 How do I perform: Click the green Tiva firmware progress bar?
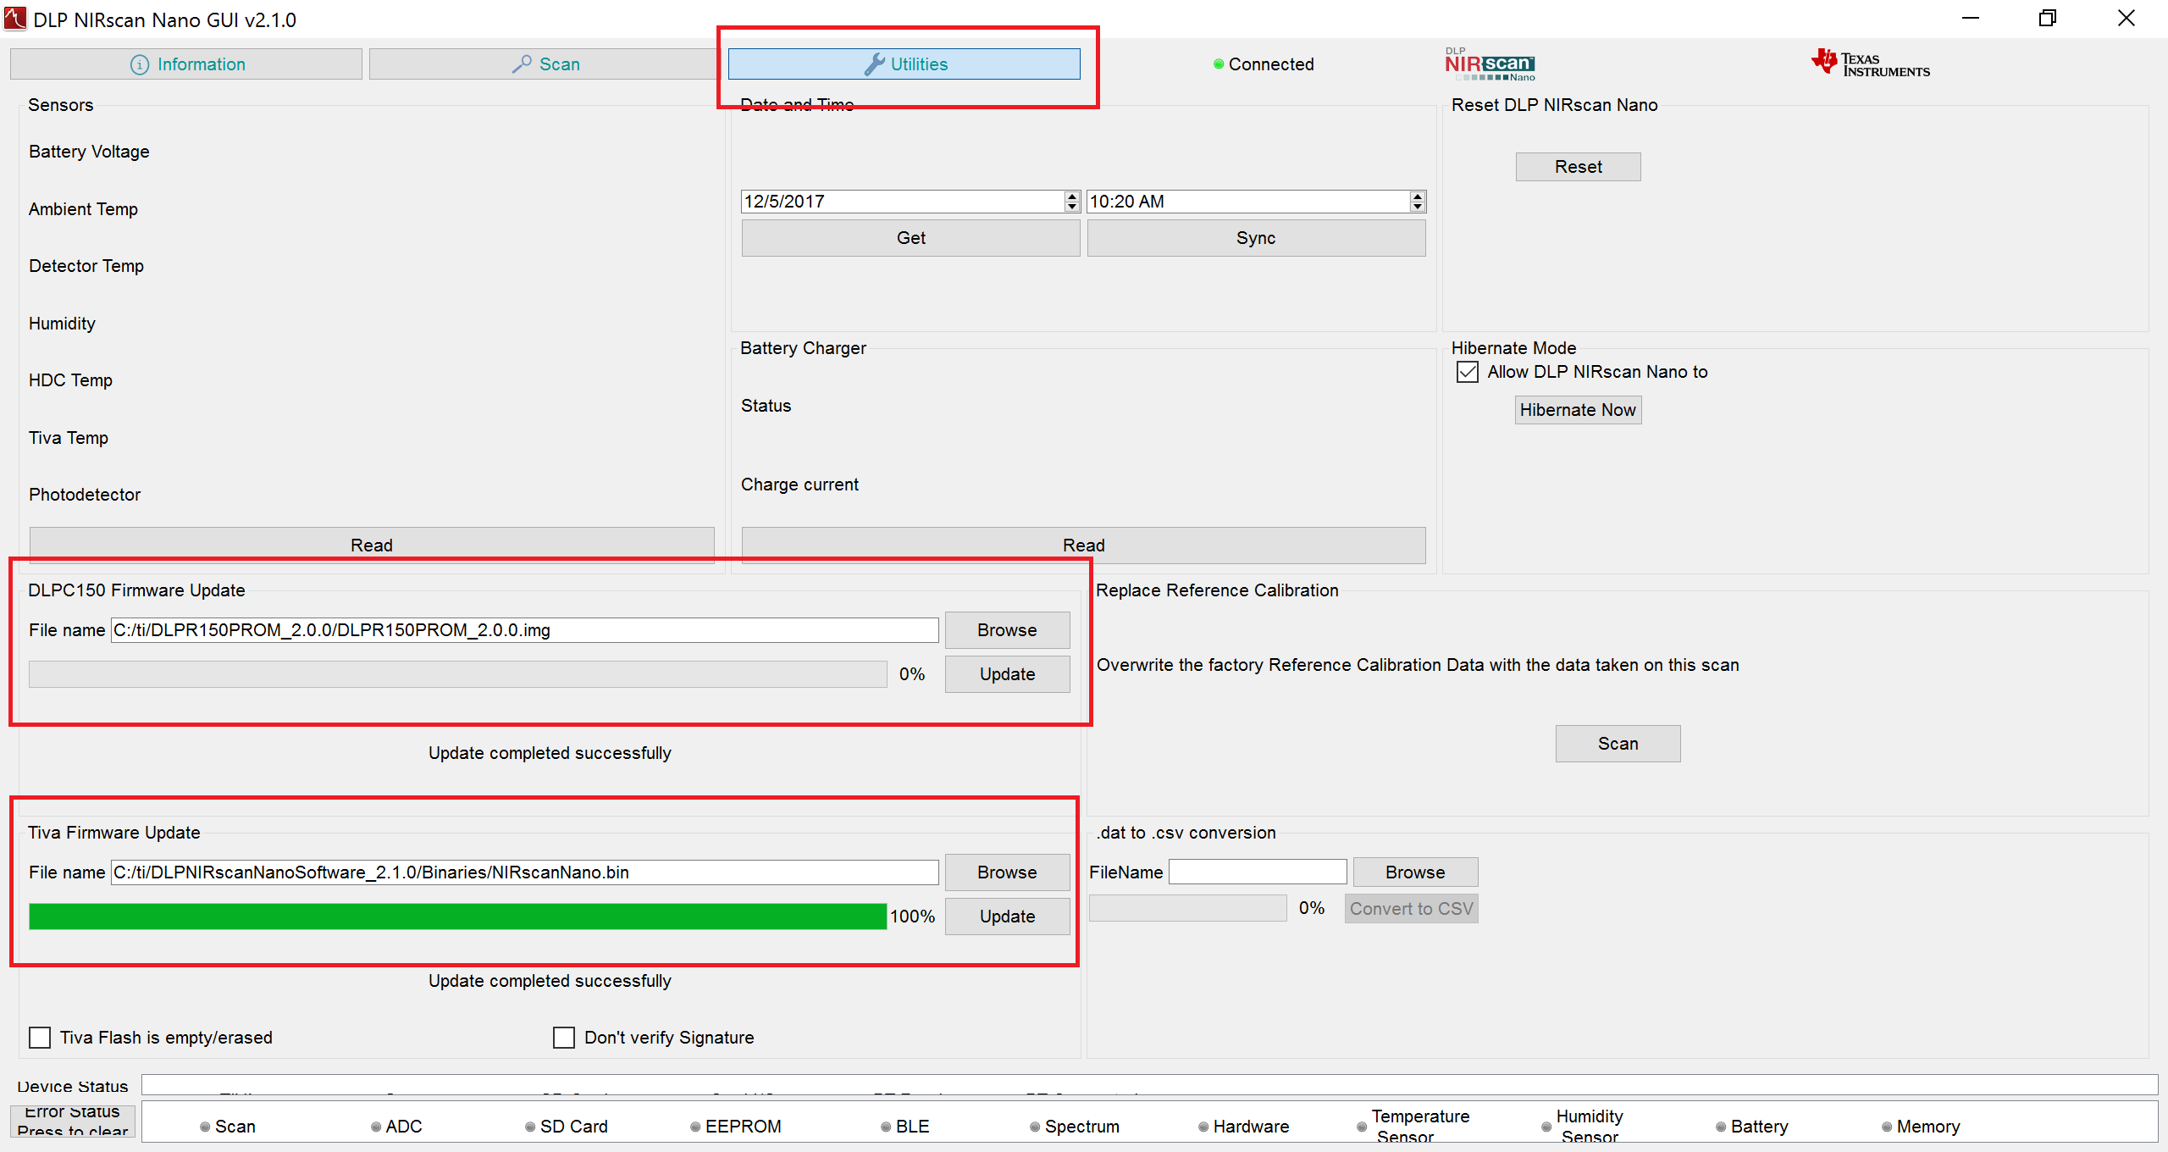(457, 917)
